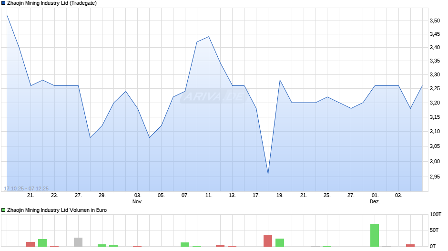Click the blue legend square for Zhaojin Mining

(3, 3)
